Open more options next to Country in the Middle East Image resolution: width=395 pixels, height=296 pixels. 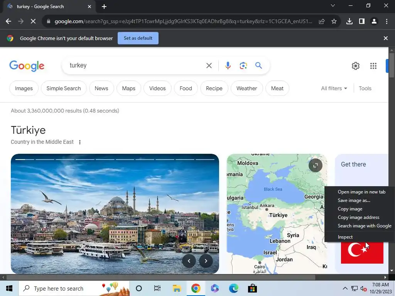pos(80,142)
